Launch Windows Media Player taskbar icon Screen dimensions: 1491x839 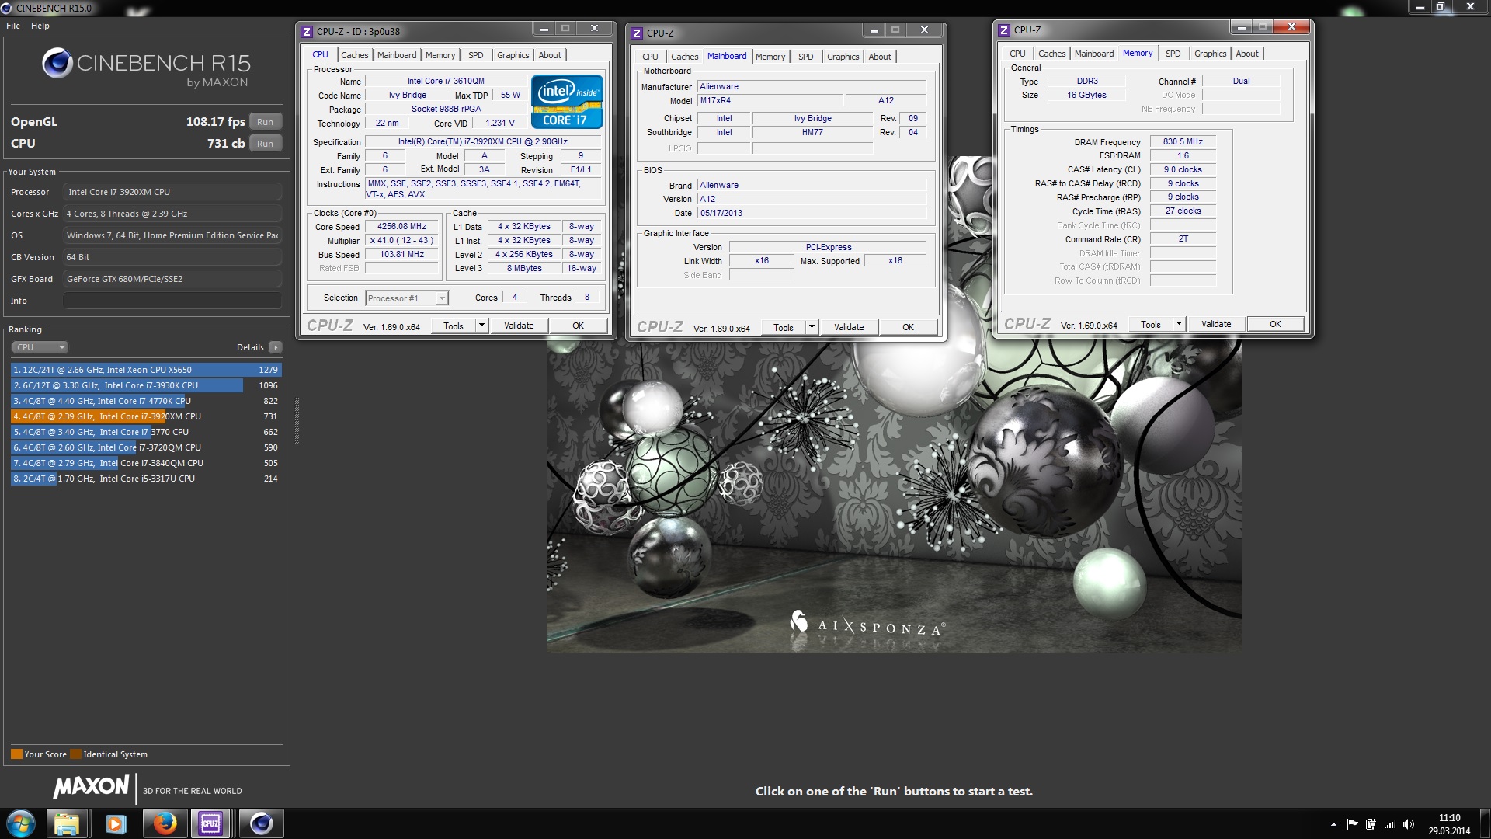click(115, 823)
